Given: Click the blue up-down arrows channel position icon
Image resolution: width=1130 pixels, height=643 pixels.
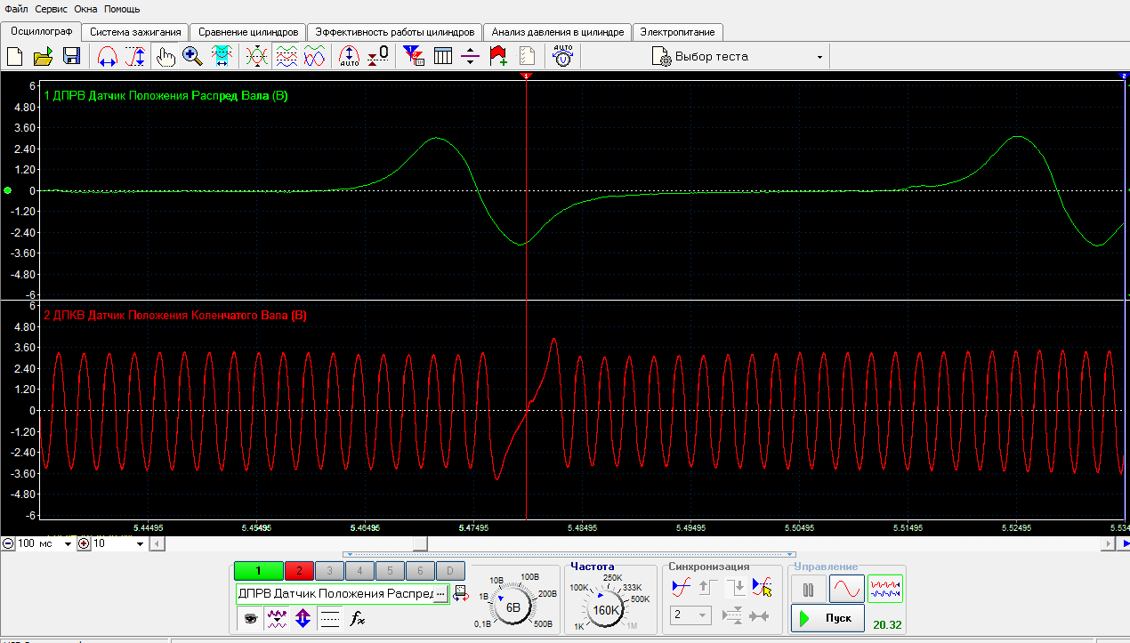Looking at the screenshot, I should (x=303, y=618).
